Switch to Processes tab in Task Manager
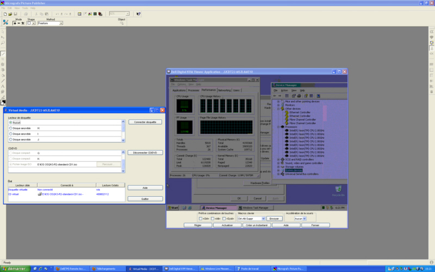This screenshot has width=435, height=272. 194,90
